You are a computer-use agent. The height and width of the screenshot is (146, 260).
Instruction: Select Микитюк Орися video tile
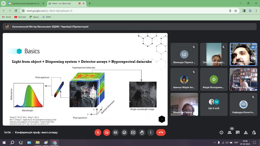pos(184,104)
